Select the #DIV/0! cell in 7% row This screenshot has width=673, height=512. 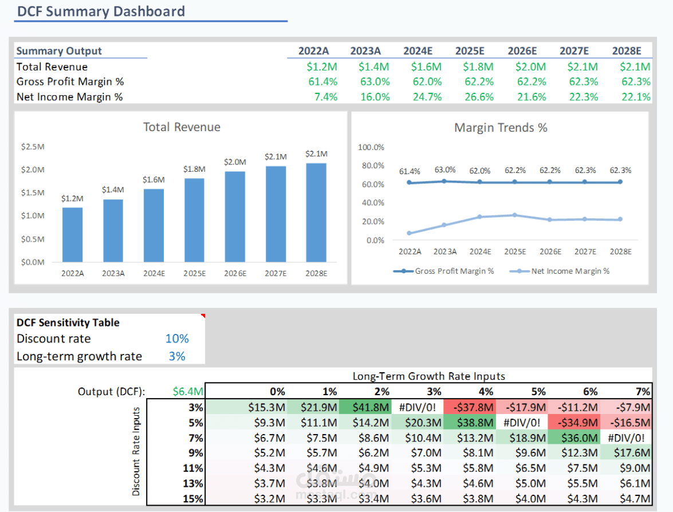pyautogui.click(x=626, y=438)
